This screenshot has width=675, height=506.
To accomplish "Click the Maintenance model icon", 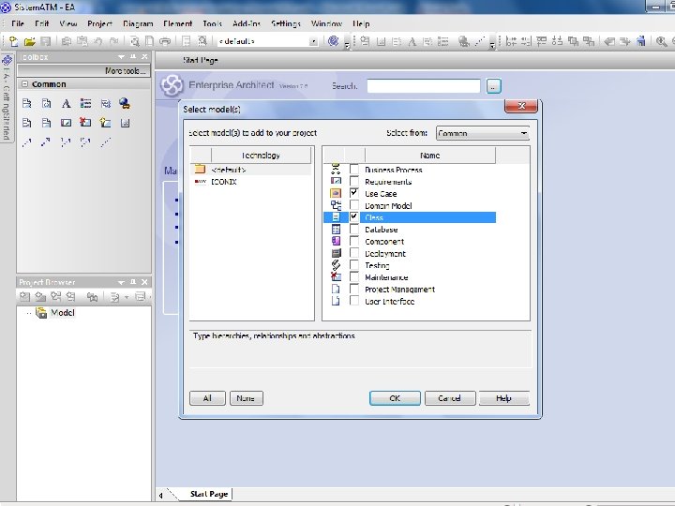I will click(x=336, y=276).
